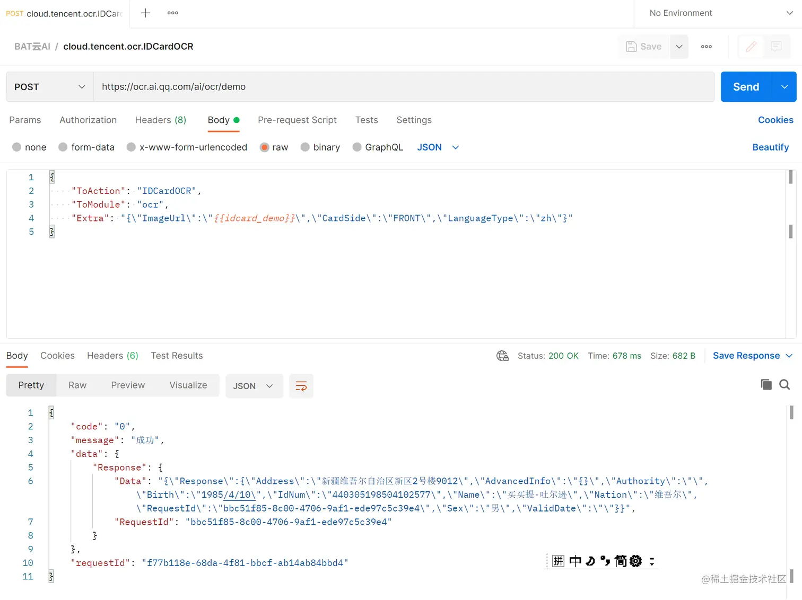Select binary body type
The width and height of the screenshot is (802, 600).
tap(320, 147)
